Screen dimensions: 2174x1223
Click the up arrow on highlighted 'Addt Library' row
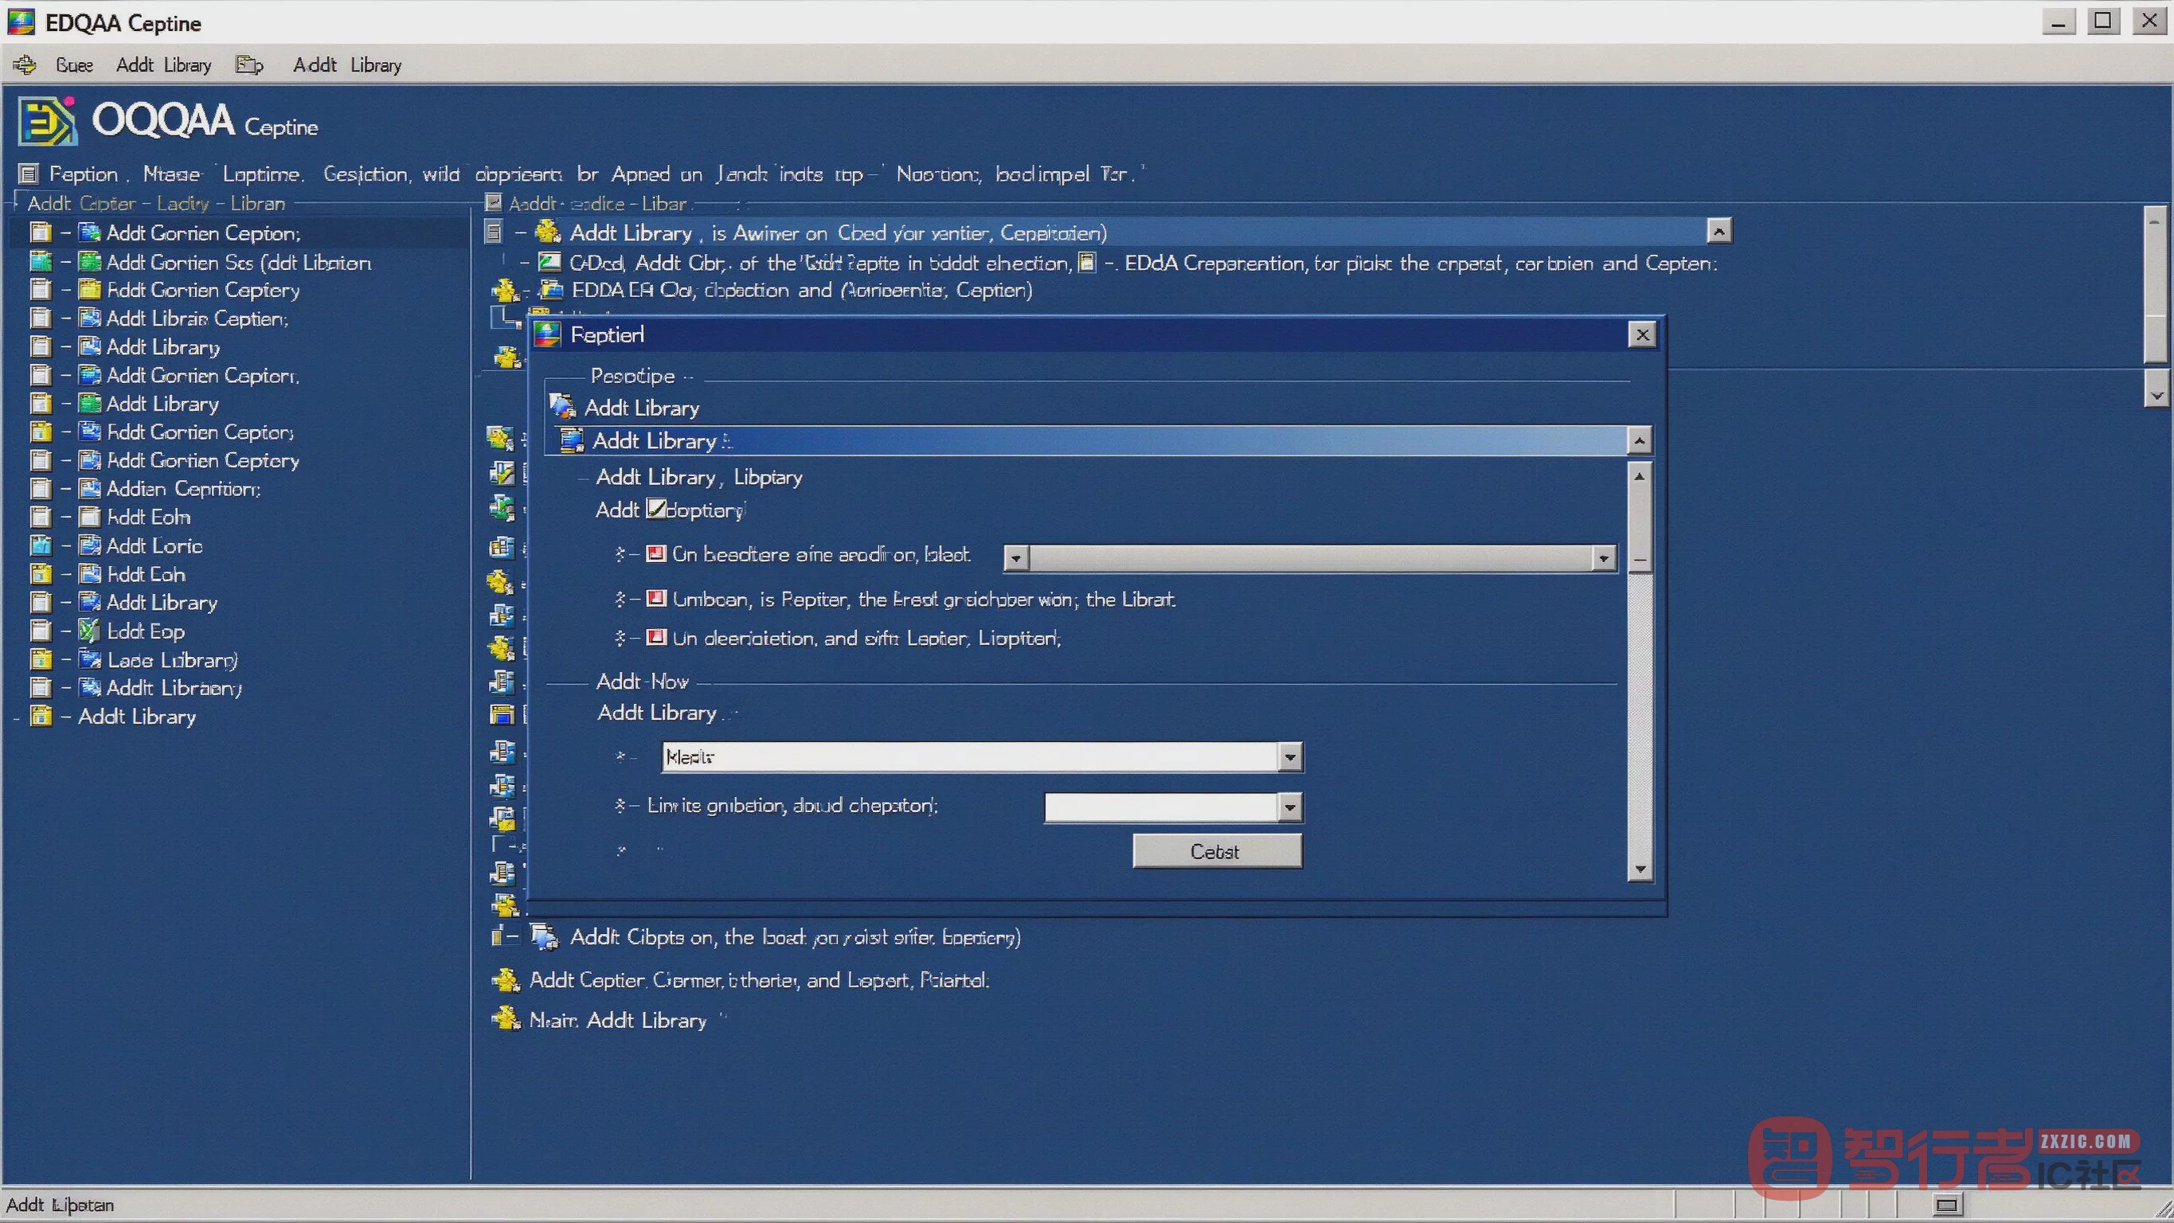(x=1639, y=440)
